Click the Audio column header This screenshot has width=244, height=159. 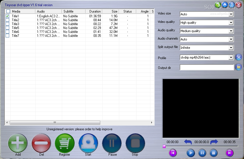(48, 11)
